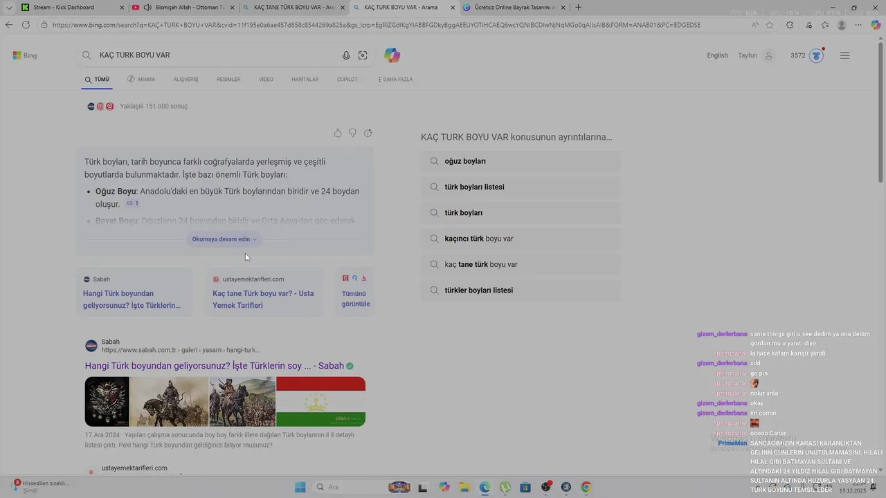Open Edge Copilot sidebar icon
The width and height of the screenshot is (886, 498).
(876, 25)
